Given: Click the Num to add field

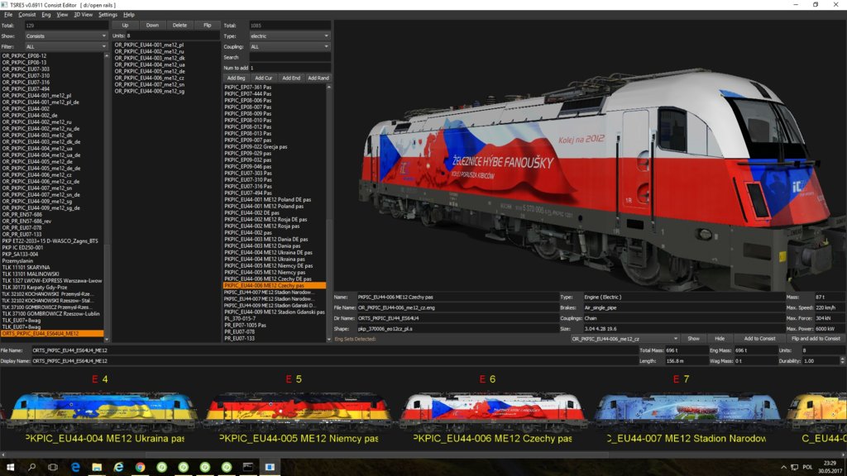Looking at the screenshot, I should tap(290, 68).
